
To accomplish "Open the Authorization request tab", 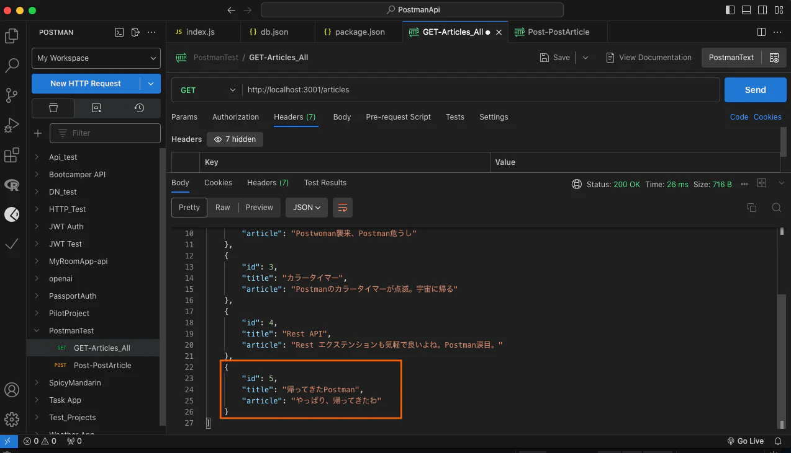I will 235,117.
